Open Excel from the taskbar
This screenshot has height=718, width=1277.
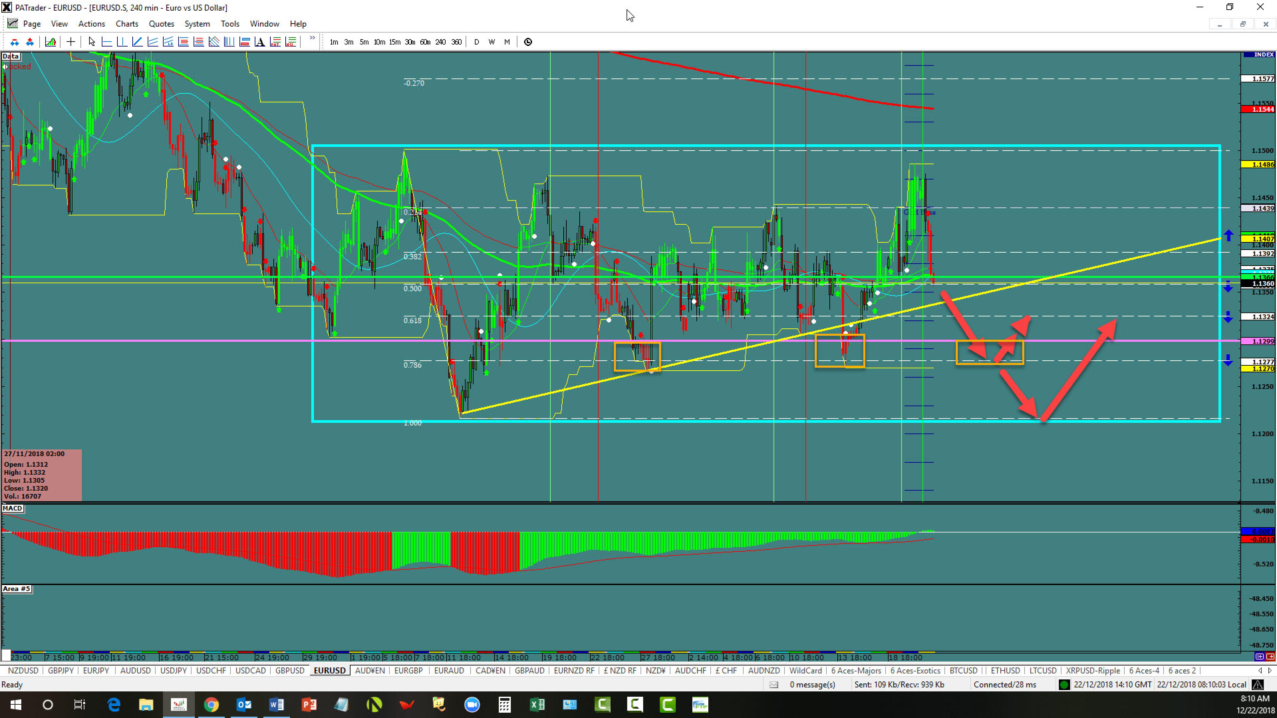[537, 705]
